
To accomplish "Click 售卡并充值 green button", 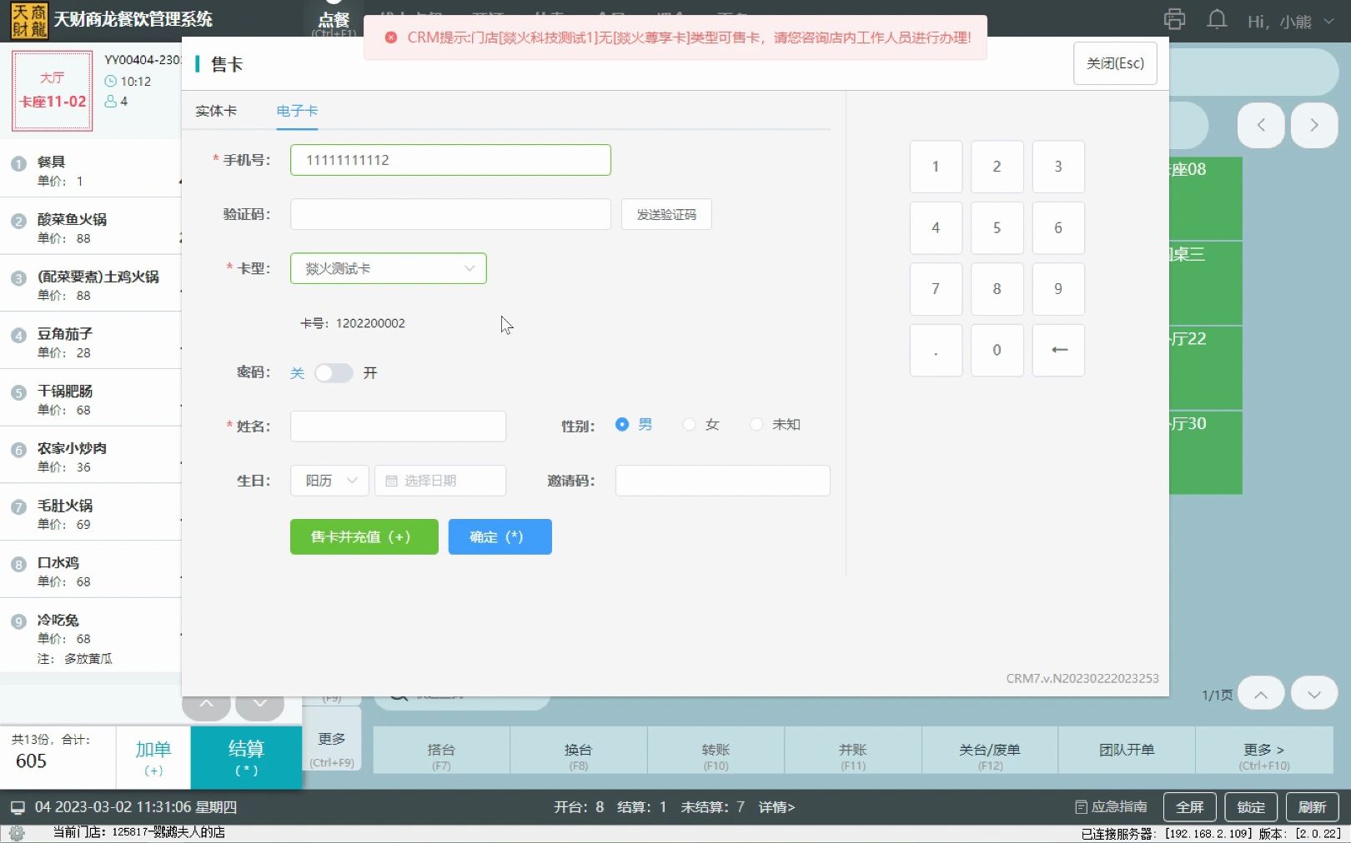I will pyautogui.click(x=364, y=536).
